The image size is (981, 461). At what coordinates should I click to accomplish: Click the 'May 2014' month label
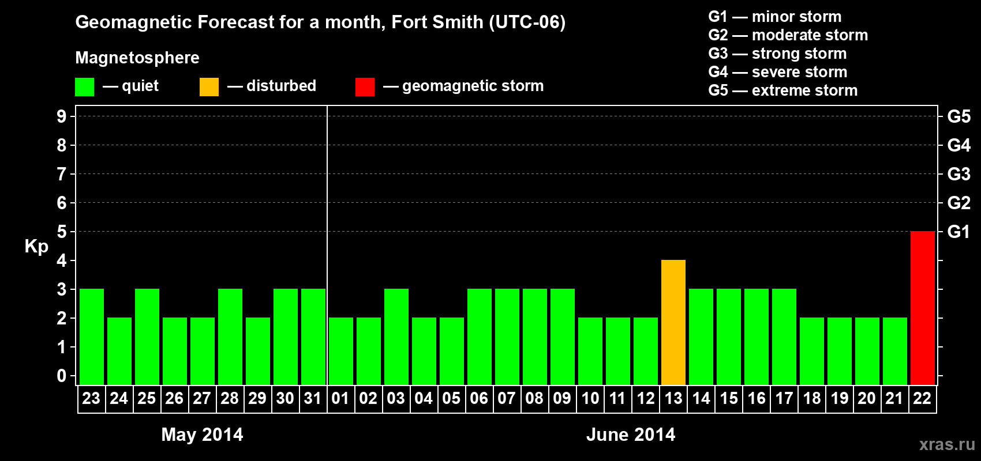[202, 434]
